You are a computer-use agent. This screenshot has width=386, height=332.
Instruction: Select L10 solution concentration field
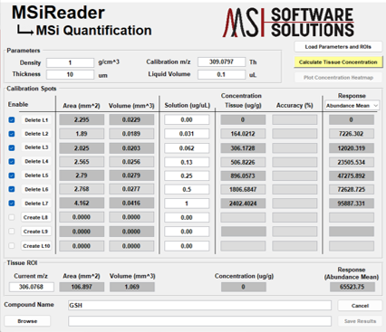pyautogui.click(x=187, y=246)
